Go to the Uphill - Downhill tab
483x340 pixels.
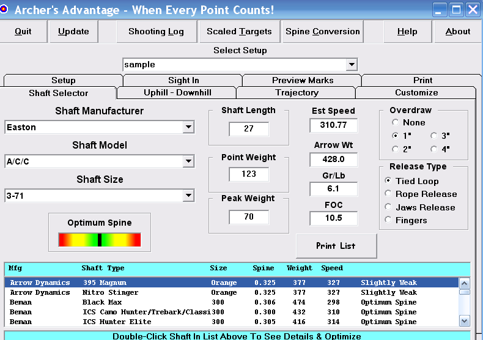coord(177,93)
